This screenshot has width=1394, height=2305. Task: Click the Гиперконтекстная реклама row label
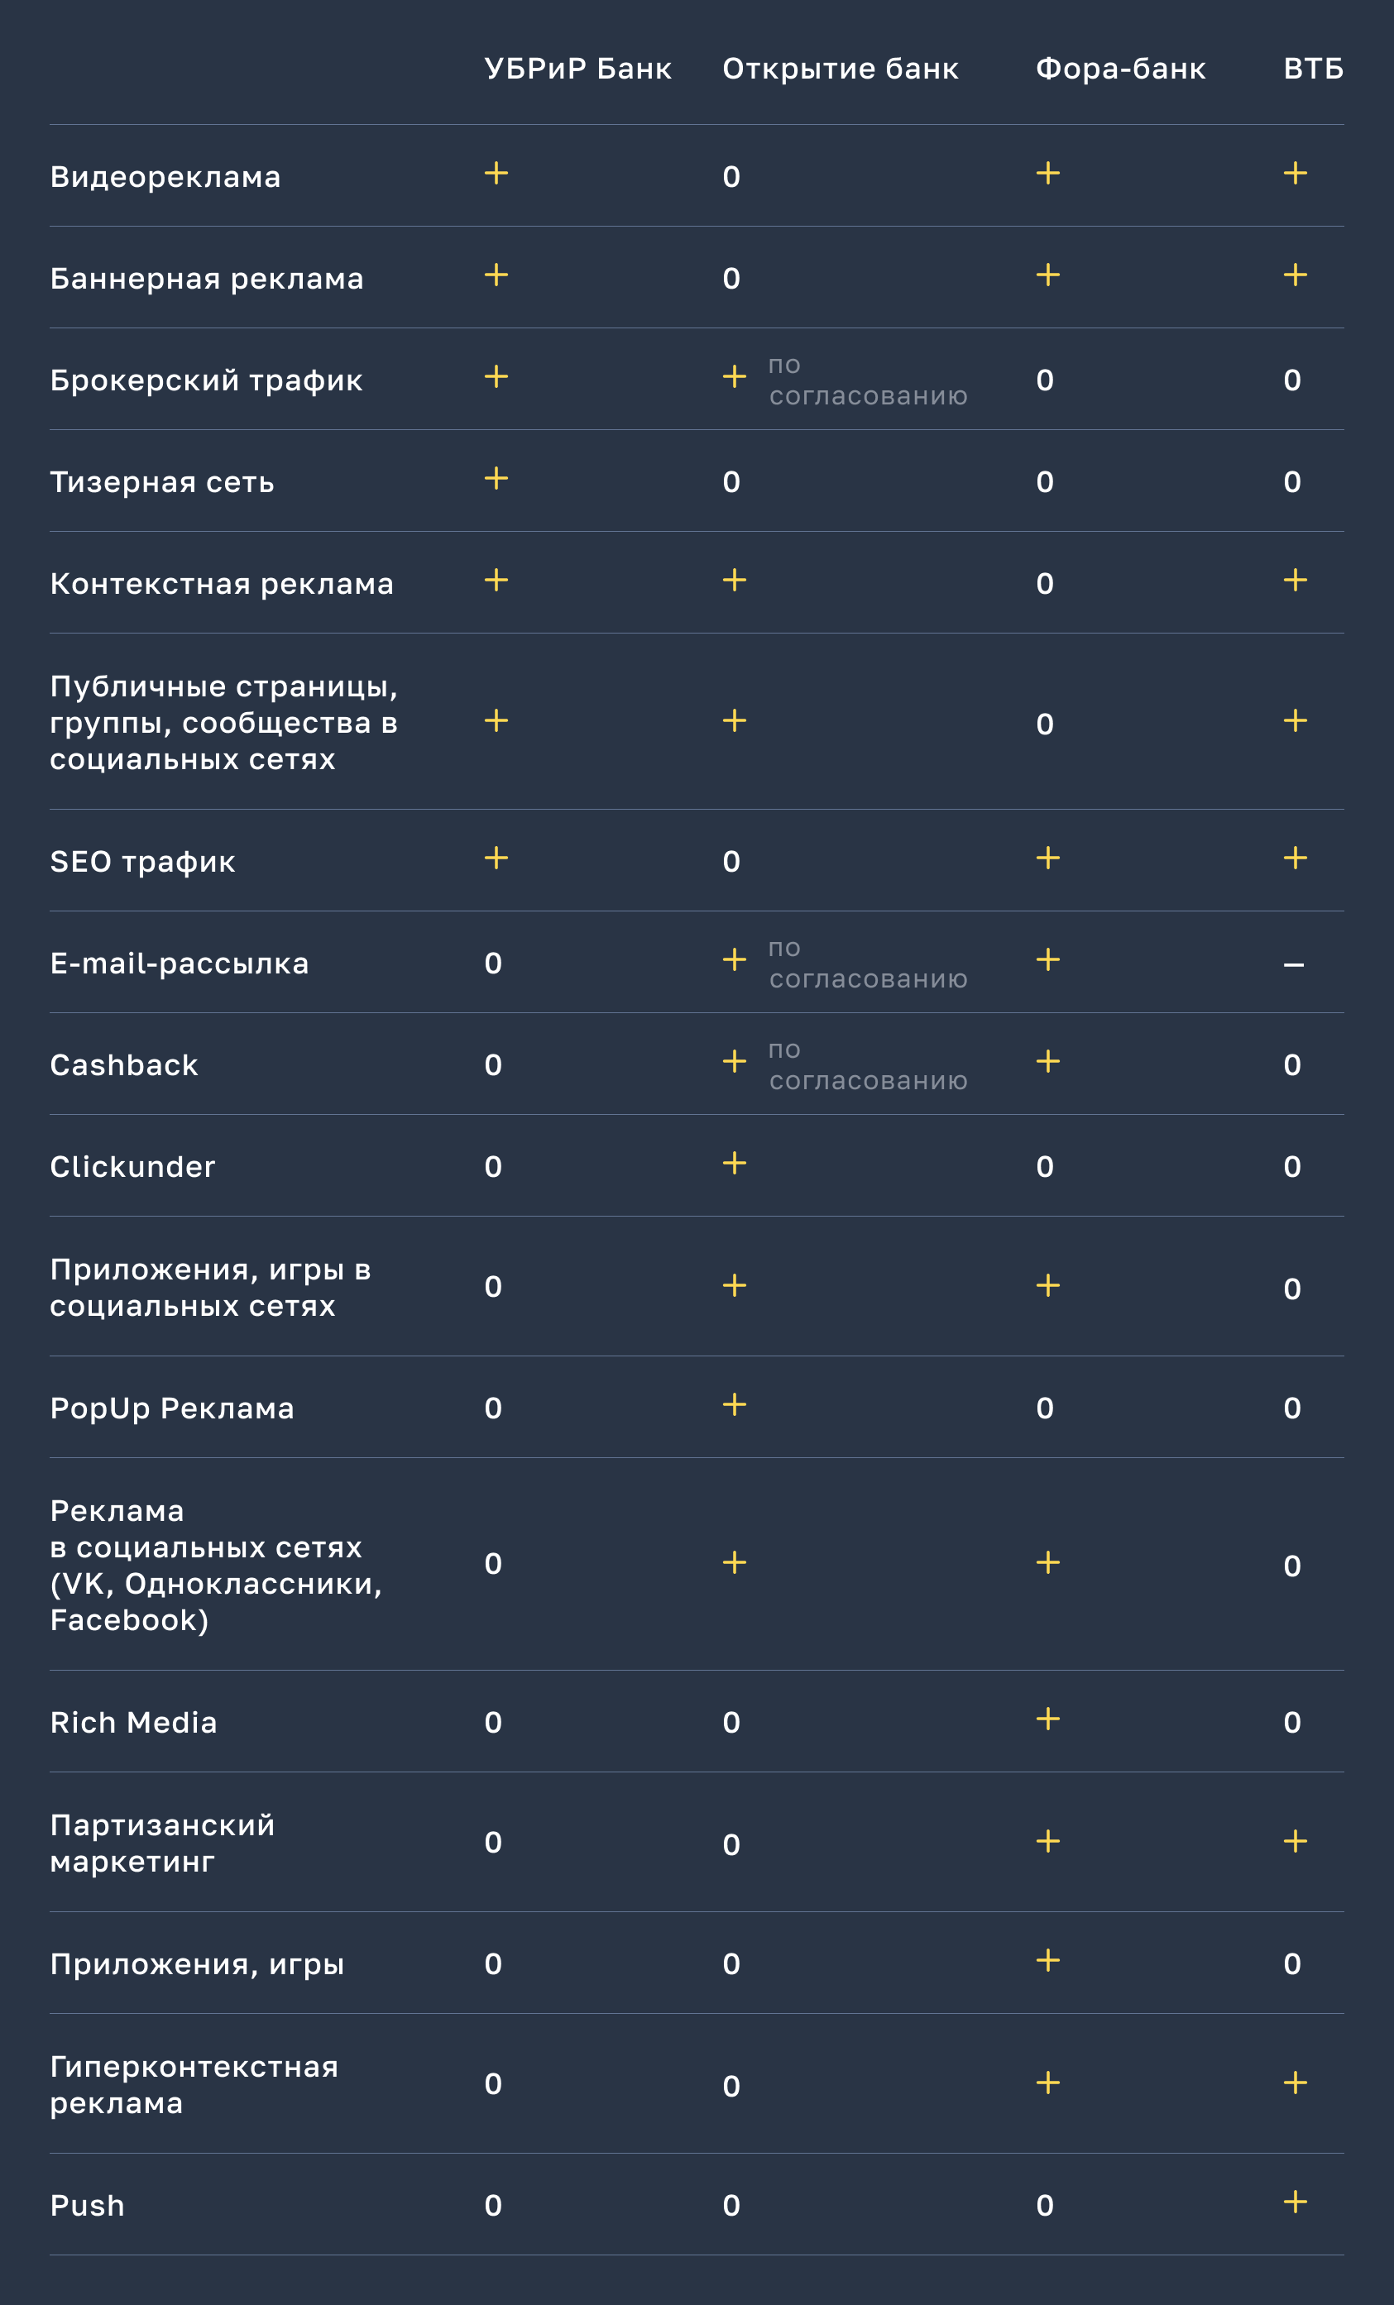point(194,2084)
